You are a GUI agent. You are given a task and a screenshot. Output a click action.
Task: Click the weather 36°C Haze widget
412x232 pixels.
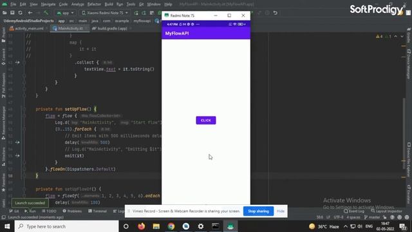coord(324,226)
